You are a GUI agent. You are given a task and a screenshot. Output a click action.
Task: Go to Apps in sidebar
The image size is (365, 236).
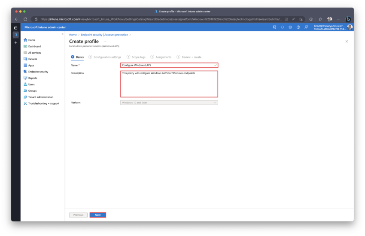point(29,65)
